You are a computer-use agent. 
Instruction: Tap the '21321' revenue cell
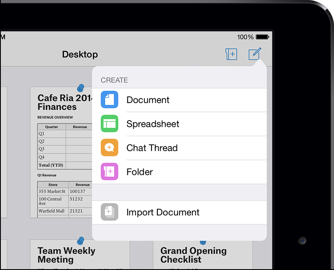81,211
